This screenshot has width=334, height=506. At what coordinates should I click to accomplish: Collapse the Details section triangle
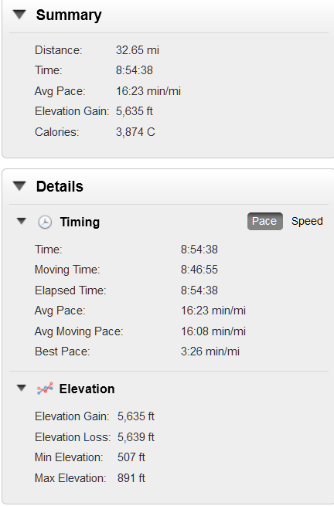coord(19,186)
